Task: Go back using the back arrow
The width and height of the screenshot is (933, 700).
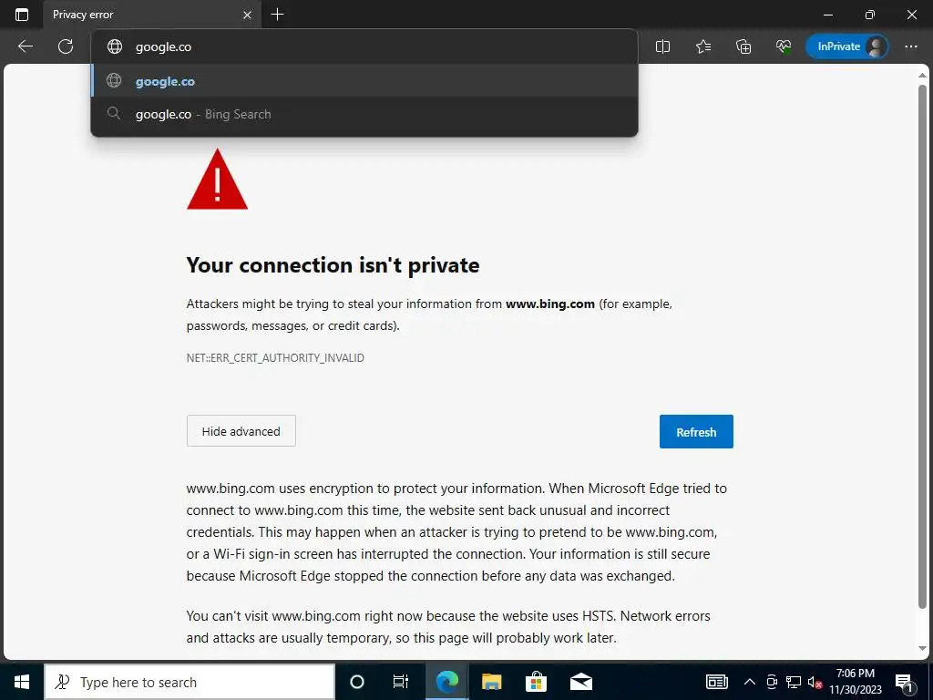Action: 25,46
